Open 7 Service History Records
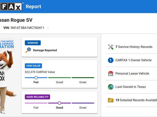This screenshot has width=157, height=117. pyautogui.click(x=131, y=47)
